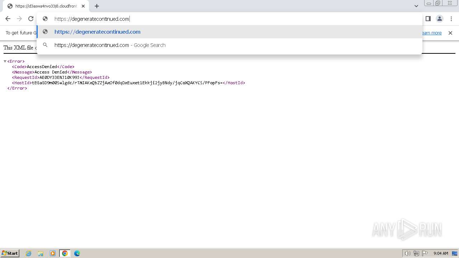Screen dimensions: 459x258
Task: Click the AccessDenied code text
Action: pyautogui.click(x=42, y=67)
